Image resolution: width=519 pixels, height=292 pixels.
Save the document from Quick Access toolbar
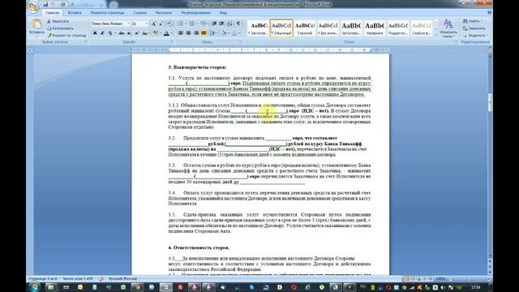(x=45, y=4)
